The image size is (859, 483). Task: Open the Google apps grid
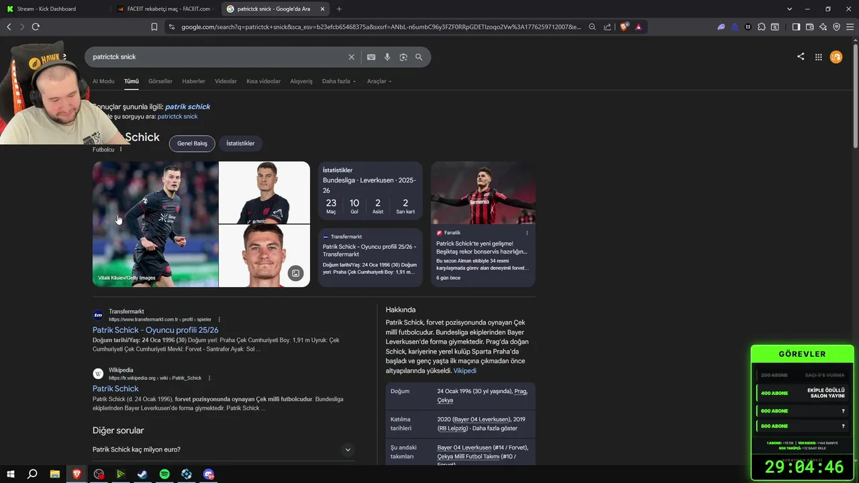click(819, 57)
